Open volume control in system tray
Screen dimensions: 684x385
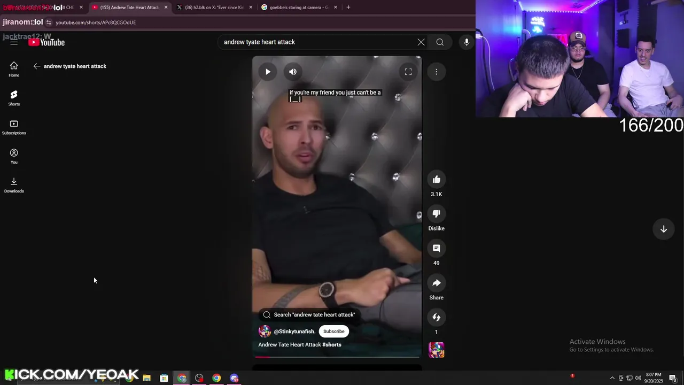(638, 378)
